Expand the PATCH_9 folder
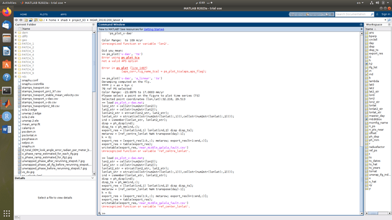This screenshot has height=220, width=392. click(16, 73)
